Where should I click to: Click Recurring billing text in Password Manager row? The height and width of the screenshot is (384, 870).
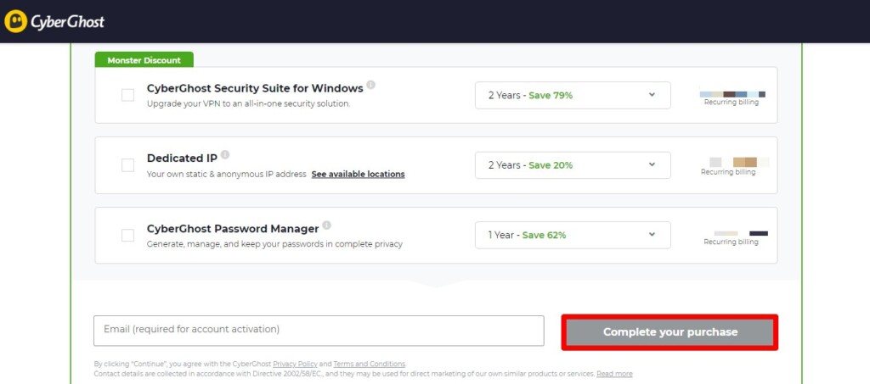[731, 242]
